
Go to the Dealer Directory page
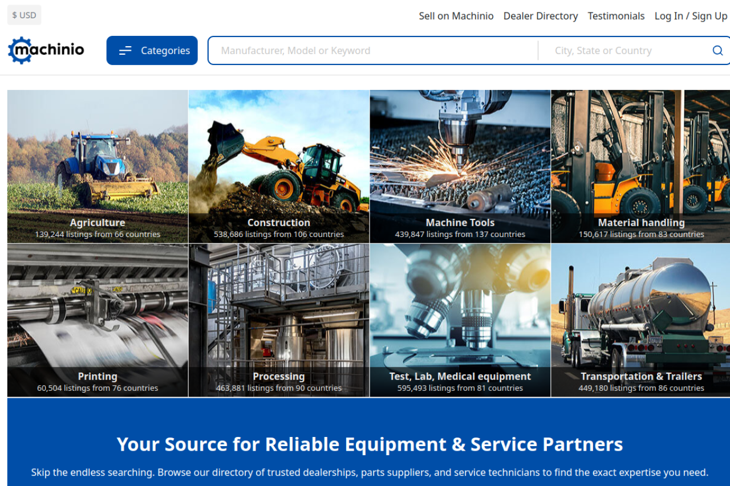pyautogui.click(x=540, y=16)
